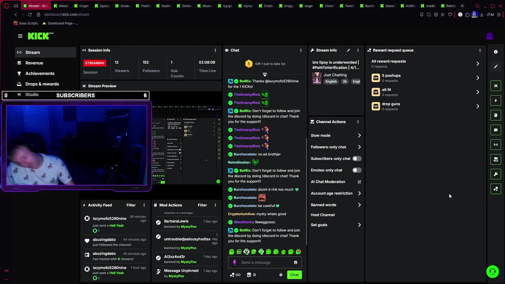Viewport: 505px width, 284px height.
Task: Open browser downloads icon
Action: pos(482,15)
